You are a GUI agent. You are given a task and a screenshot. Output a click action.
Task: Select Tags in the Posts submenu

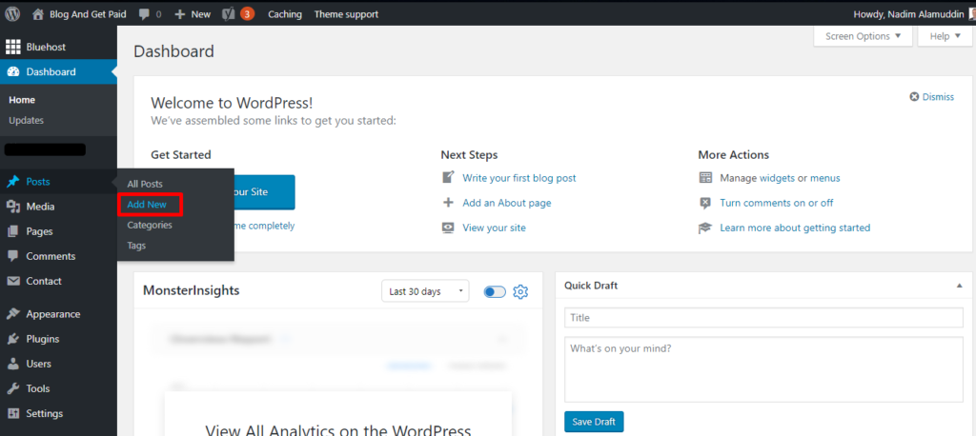pos(136,246)
